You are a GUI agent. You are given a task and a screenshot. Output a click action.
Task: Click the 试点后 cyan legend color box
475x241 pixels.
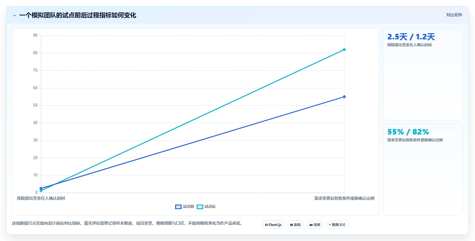[x=200, y=207]
